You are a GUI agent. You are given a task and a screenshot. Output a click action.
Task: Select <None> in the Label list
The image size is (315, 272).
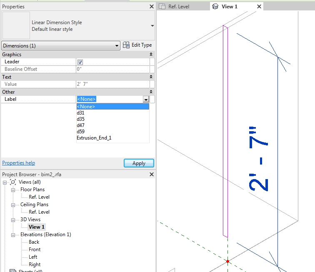(113, 107)
